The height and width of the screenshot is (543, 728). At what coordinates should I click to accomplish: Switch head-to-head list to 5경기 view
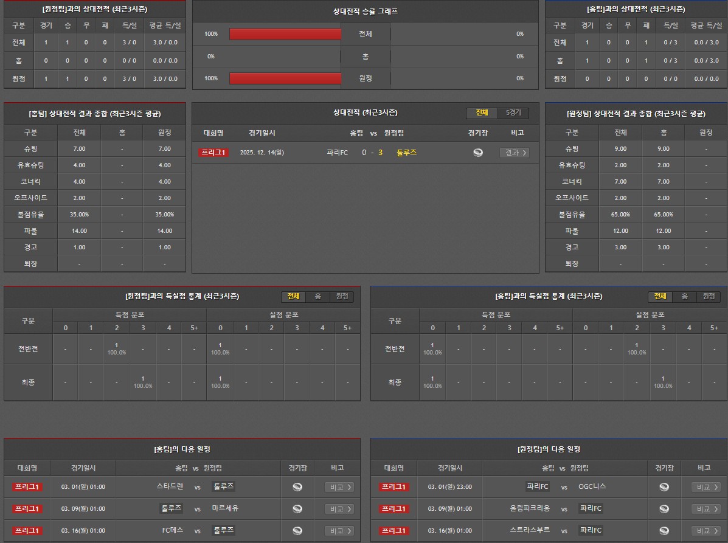513,113
